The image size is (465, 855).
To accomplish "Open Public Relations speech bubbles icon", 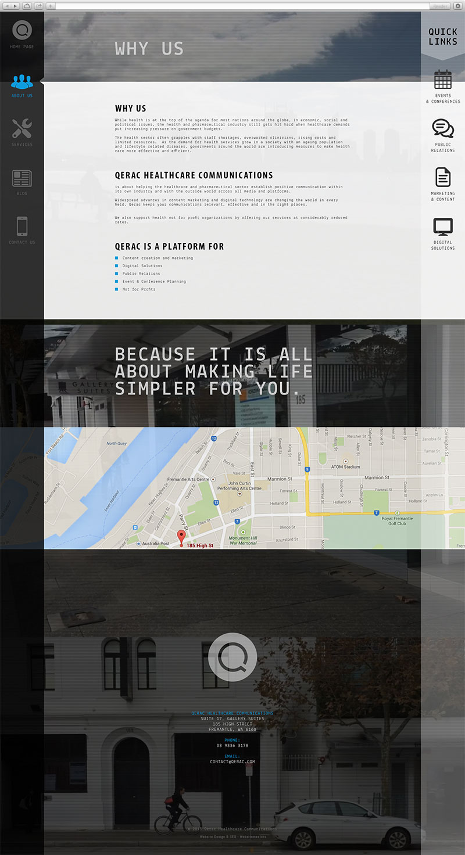I will pyautogui.click(x=443, y=128).
